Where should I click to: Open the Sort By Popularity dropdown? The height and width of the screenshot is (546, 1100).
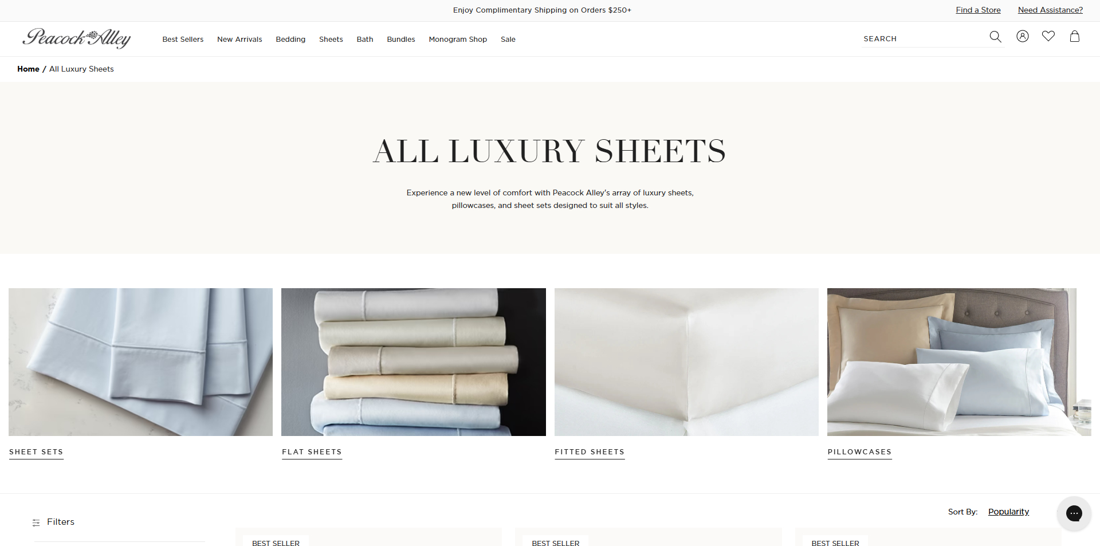(1008, 512)
